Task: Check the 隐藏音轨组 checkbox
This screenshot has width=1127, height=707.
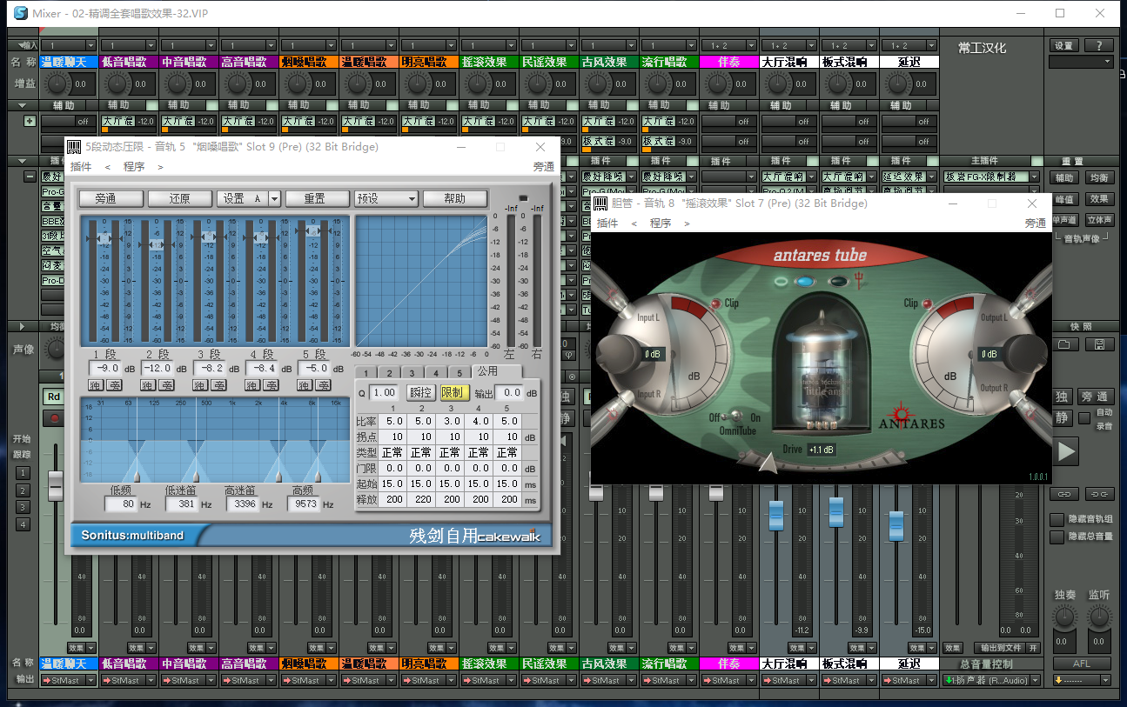Action: point(1057,519)
